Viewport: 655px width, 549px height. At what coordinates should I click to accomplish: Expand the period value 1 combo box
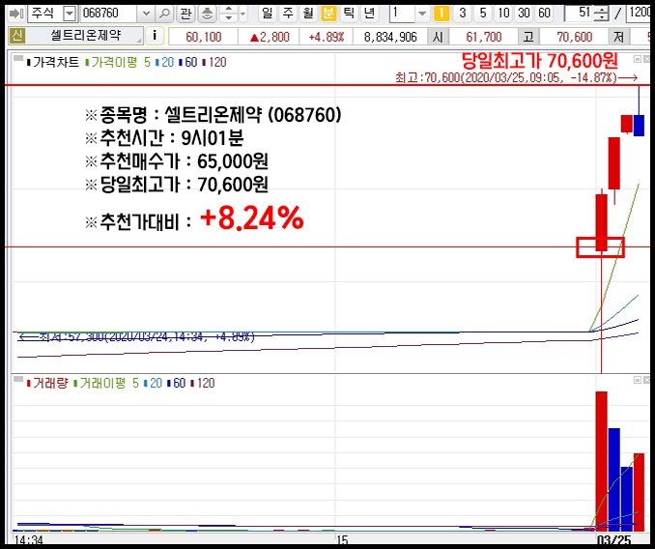tap(422, 14)
